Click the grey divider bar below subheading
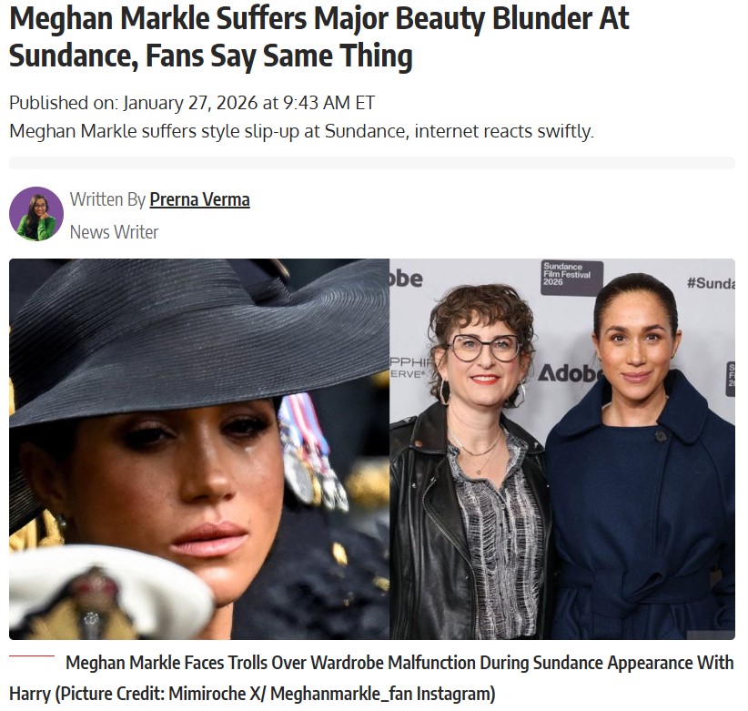Viewport: 748px width, 711px height. click(x=372, y=163)
